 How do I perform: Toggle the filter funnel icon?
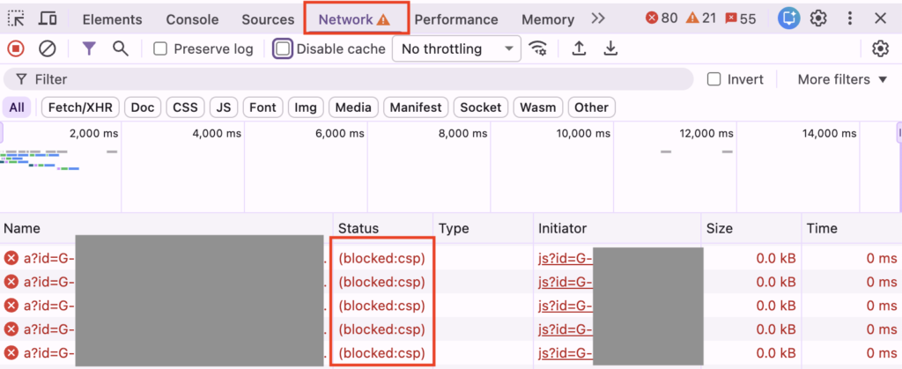coord(89,48)
